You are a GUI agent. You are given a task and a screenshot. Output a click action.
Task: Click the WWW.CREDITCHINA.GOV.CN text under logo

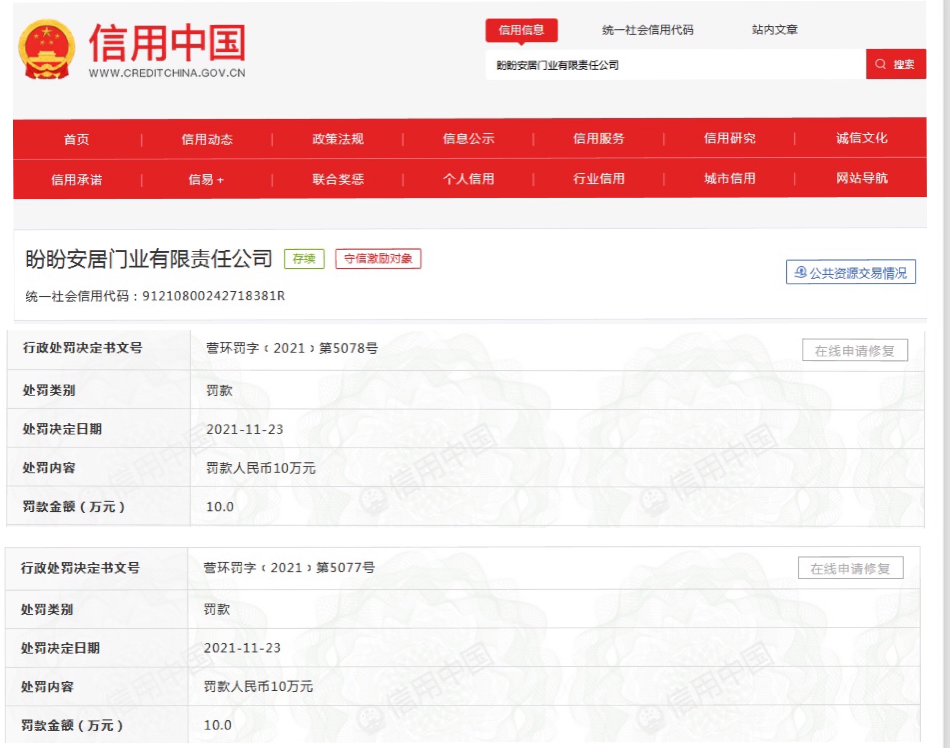tap(167, 73)
